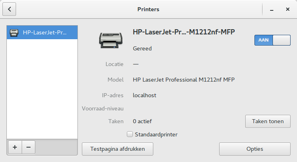Print a test page with Testpagina afdrukken
The image size is (297, 162).
pyautogui.click(x=118, y=149)
